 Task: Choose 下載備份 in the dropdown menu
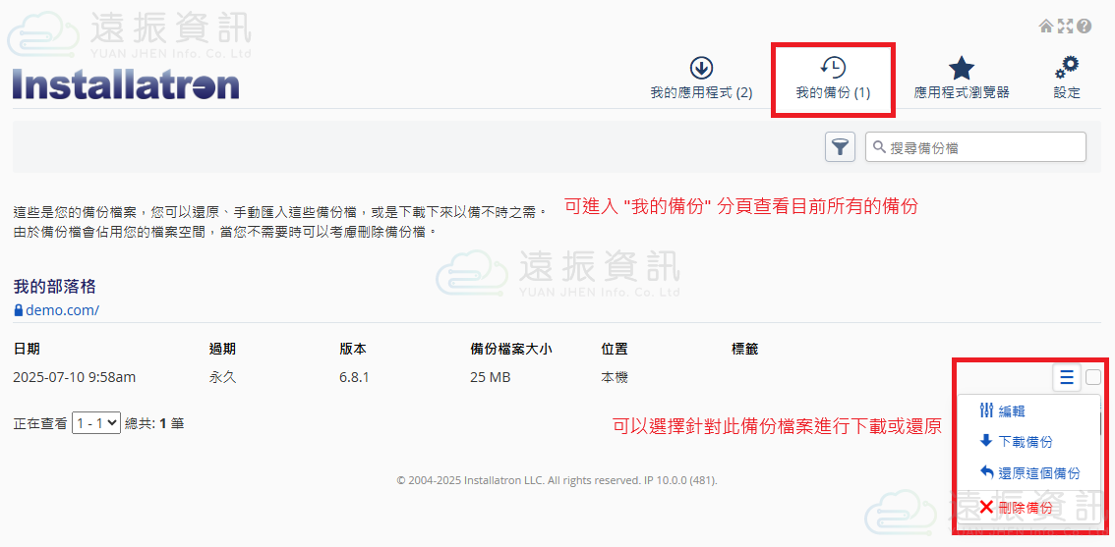[x=1025, y=442]
